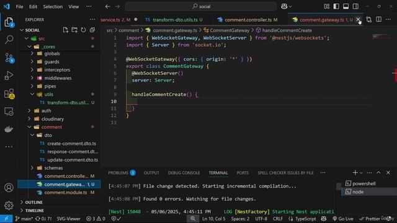
Task: Click the editor minimap
Action: 381,37
